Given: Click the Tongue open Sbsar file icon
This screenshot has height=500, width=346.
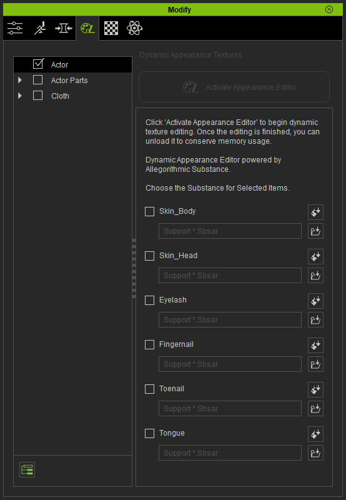Looking at the screenshot, I should coord(315,452).
